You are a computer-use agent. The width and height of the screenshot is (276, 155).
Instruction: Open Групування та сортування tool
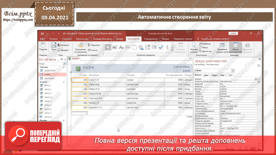80,47
